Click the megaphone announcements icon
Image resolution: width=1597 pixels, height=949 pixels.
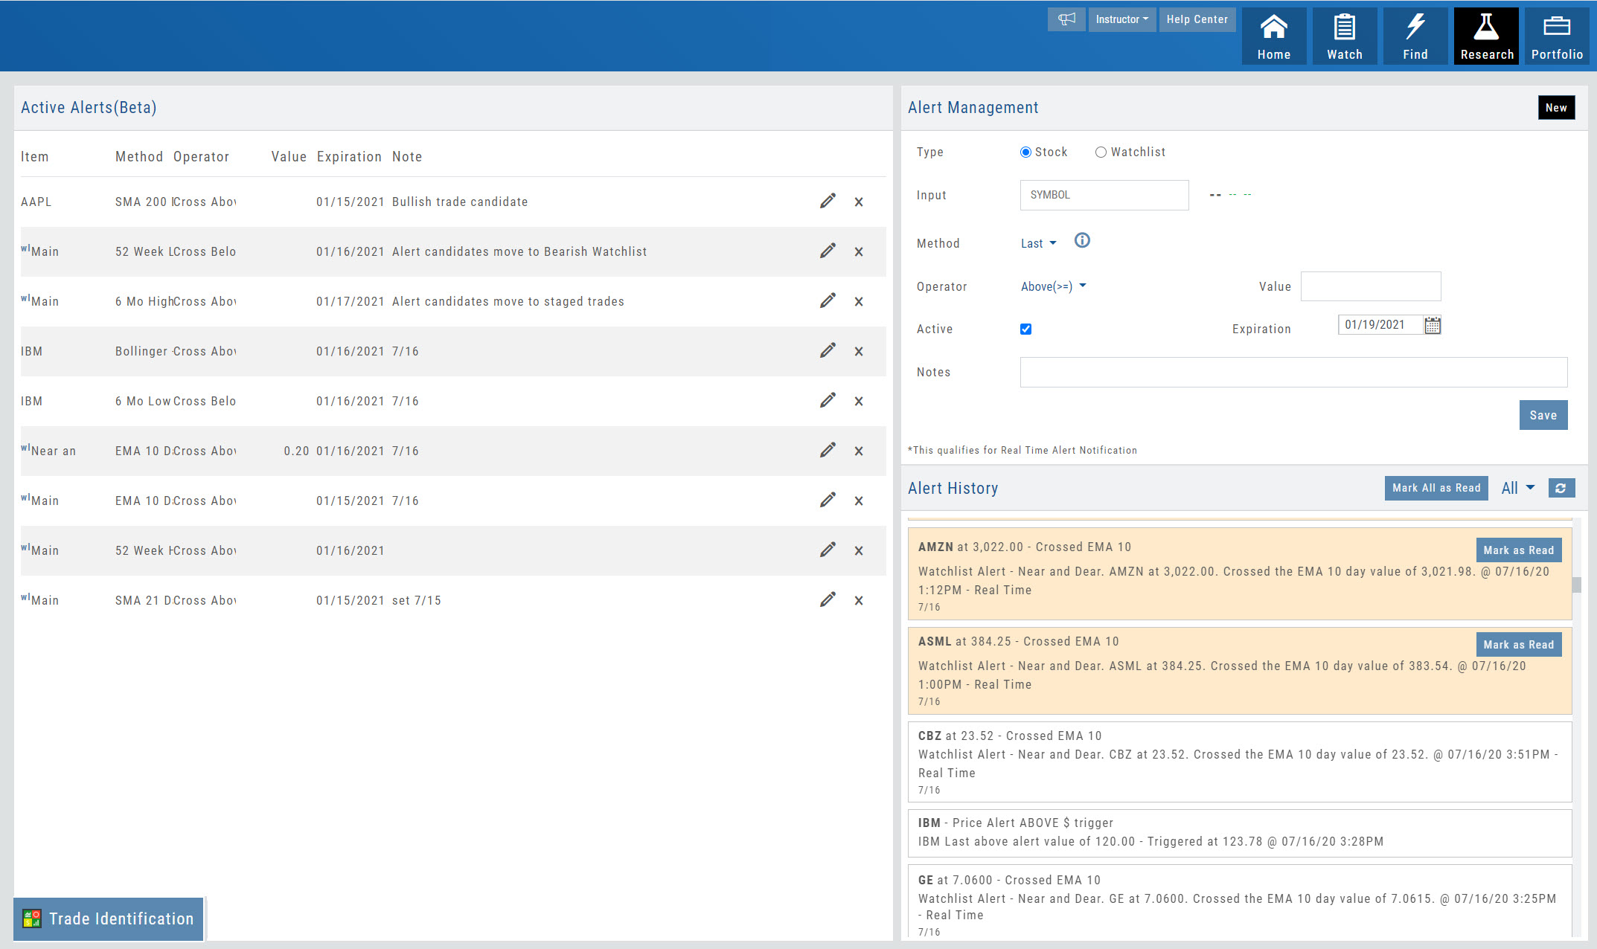pos(1066,19)
